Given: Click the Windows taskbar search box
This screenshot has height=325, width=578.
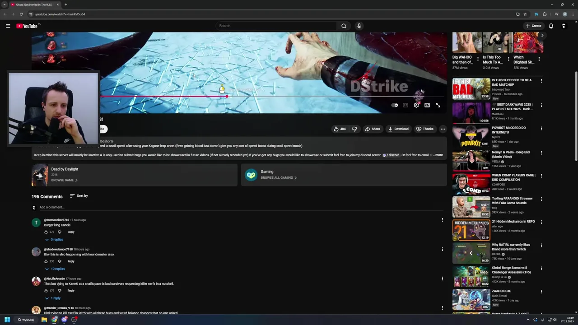Looking at the screenshot, I should click(26, 320).
